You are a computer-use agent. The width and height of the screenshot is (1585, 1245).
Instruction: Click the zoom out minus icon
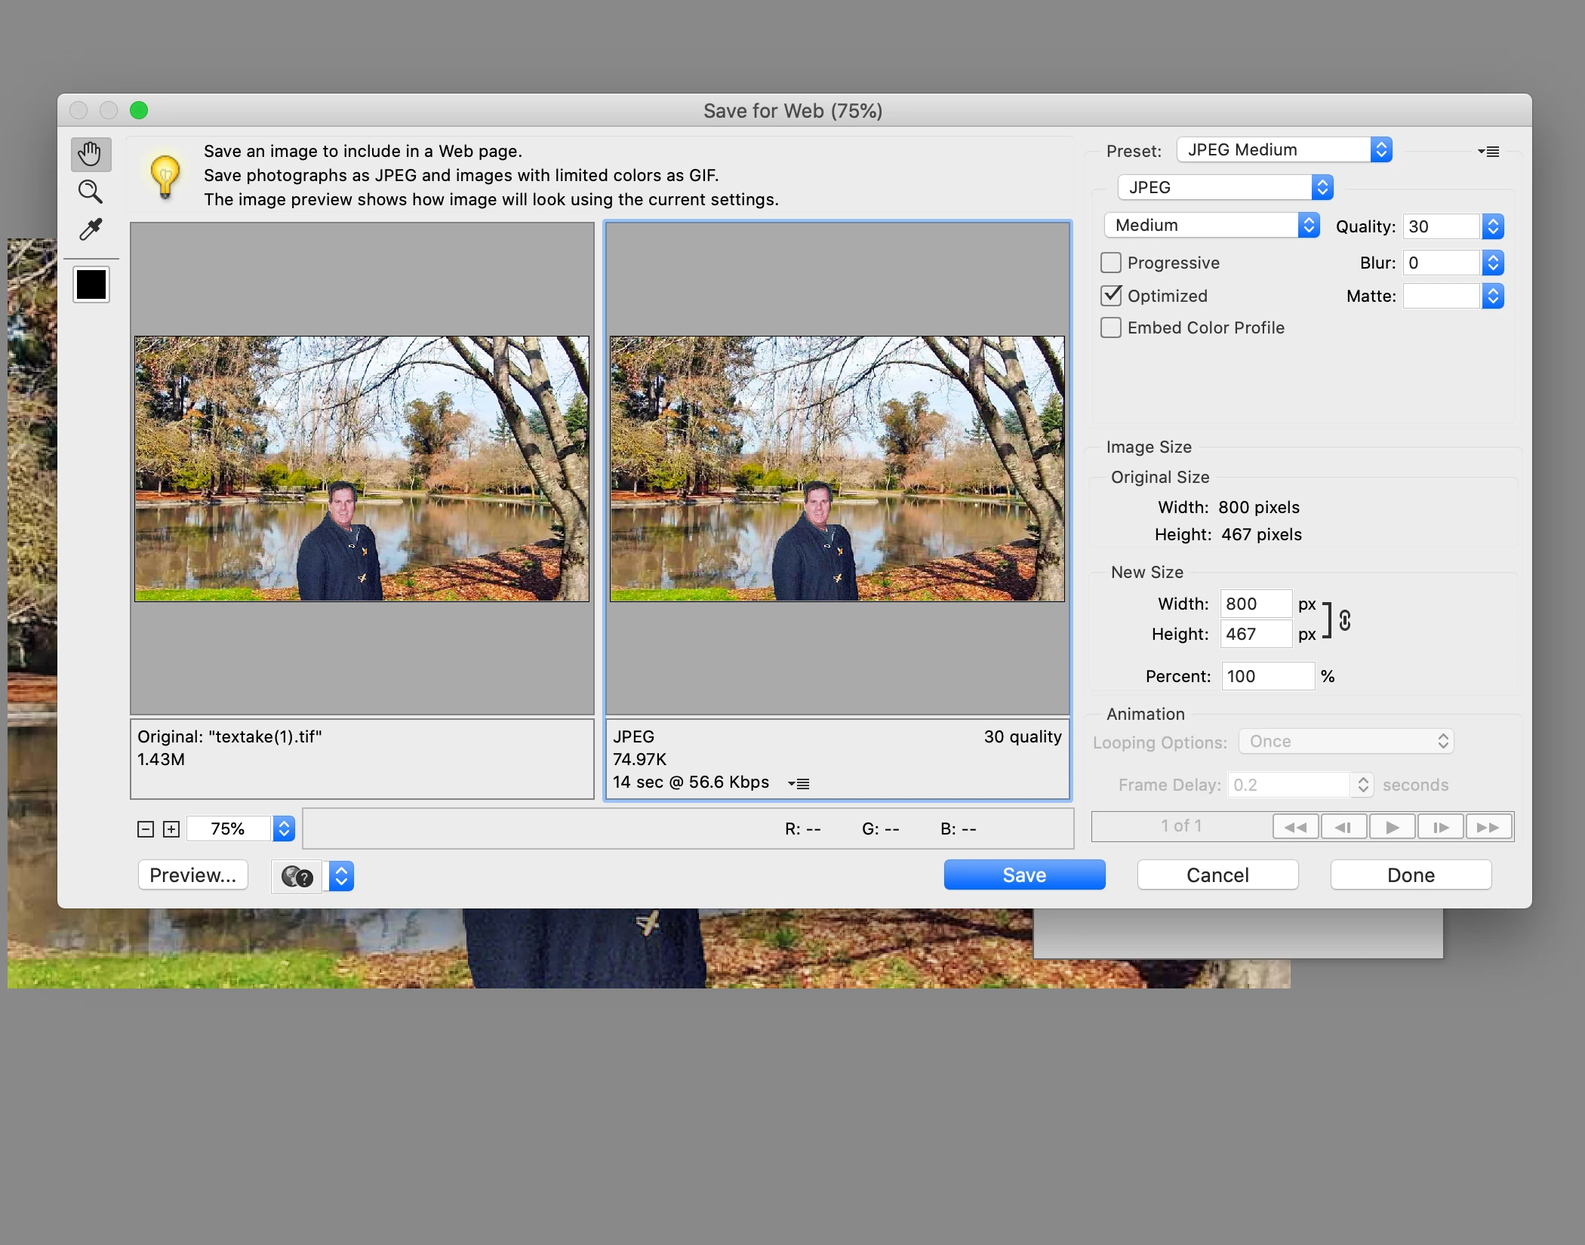pyautogui.click(x=146, y=829)
